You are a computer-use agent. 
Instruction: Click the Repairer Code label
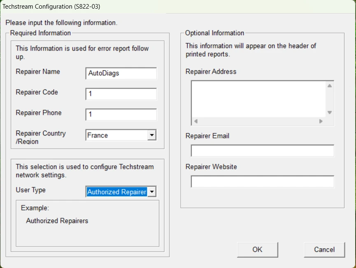tap(37, 92)
